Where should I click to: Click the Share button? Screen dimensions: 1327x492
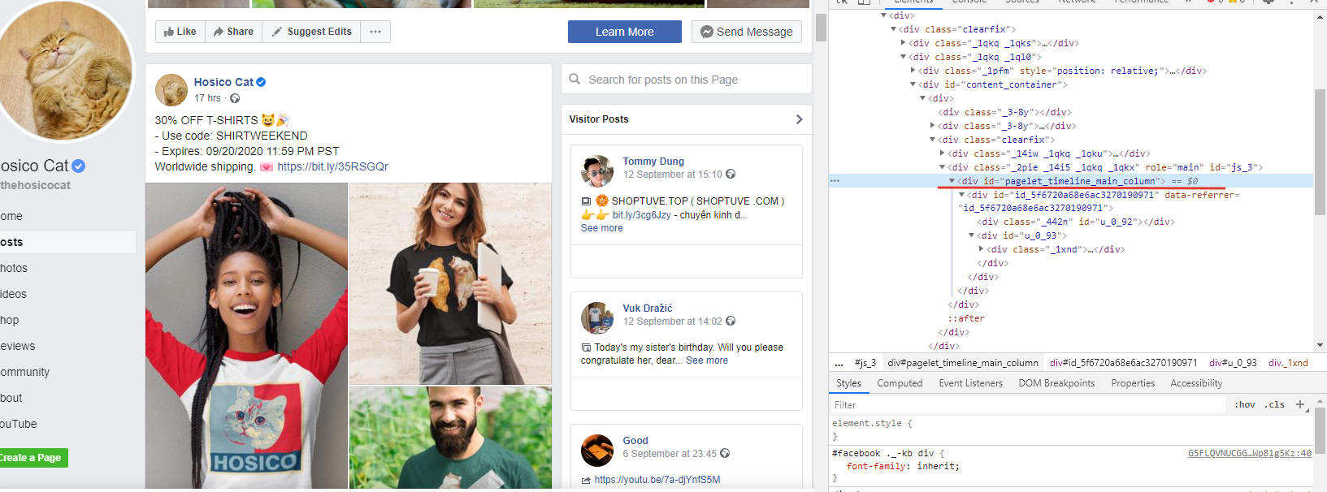click(233, 32)
